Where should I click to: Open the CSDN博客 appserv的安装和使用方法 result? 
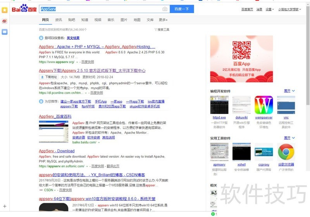point(92,175)
